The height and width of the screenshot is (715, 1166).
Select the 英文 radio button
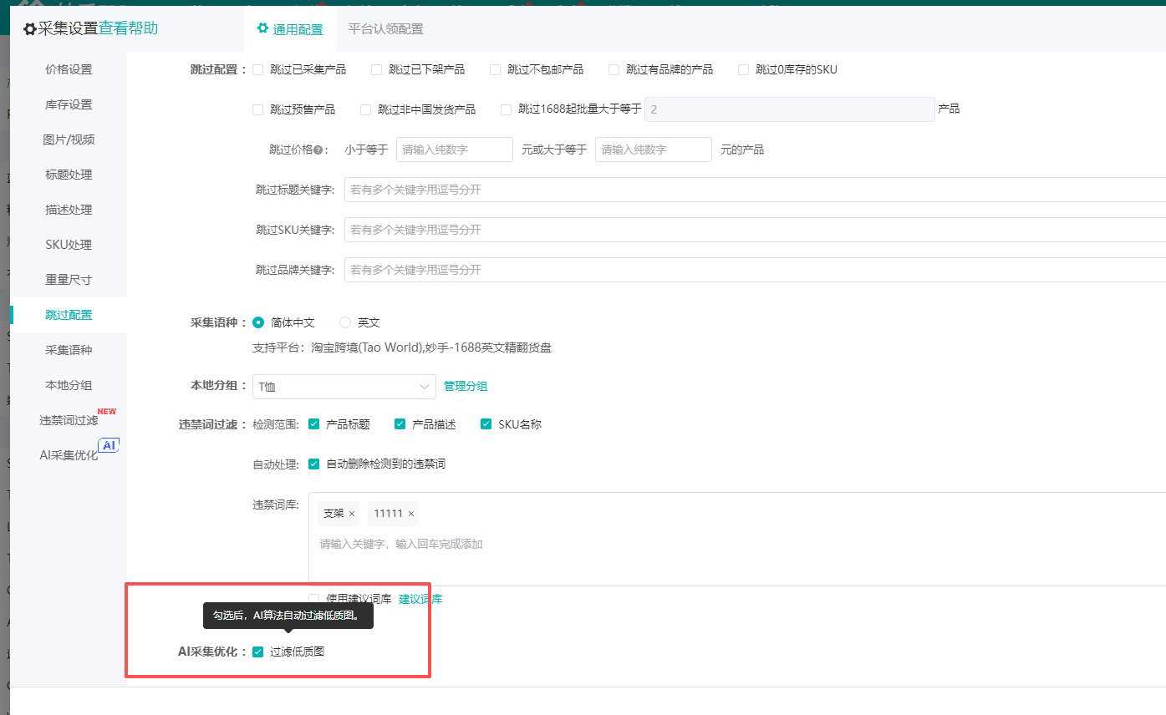[345, 322]
